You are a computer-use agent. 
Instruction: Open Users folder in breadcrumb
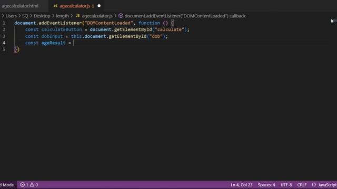click(11, 16)
